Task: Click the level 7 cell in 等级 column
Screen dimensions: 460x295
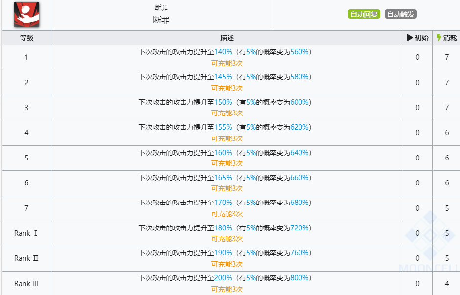Action: tap(26, 208)
